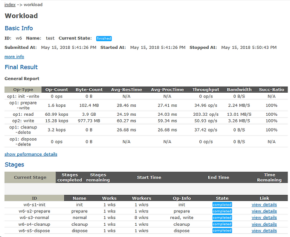Image resolution: width=290 pixels, height=237 pixels.
Task: Click completed badge in w6-s1-init row
Action: coord(222,205)
